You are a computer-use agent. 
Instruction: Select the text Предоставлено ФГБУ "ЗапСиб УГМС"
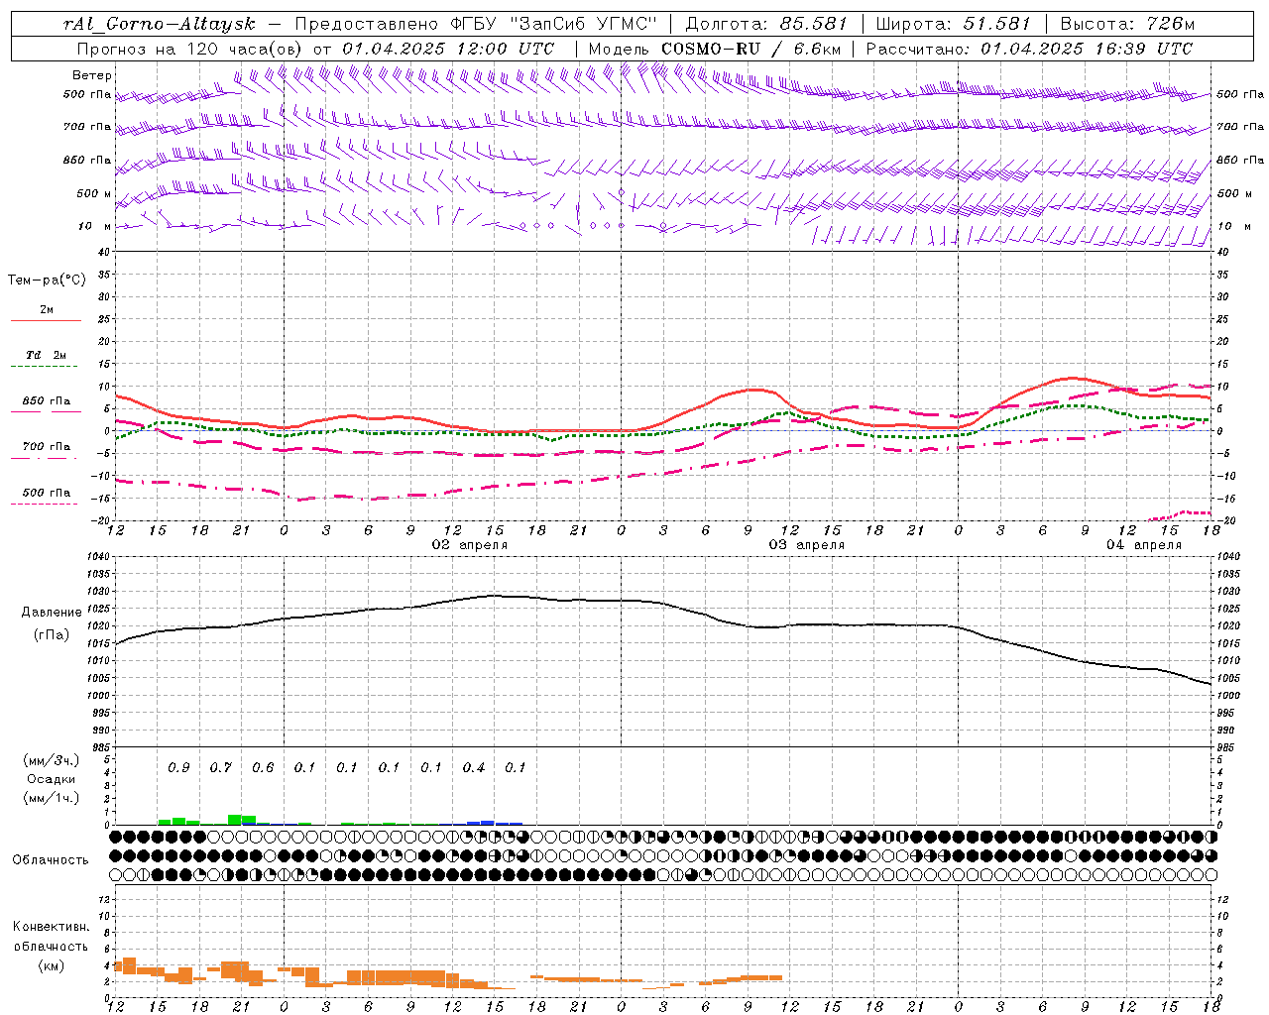click(477, 24)
